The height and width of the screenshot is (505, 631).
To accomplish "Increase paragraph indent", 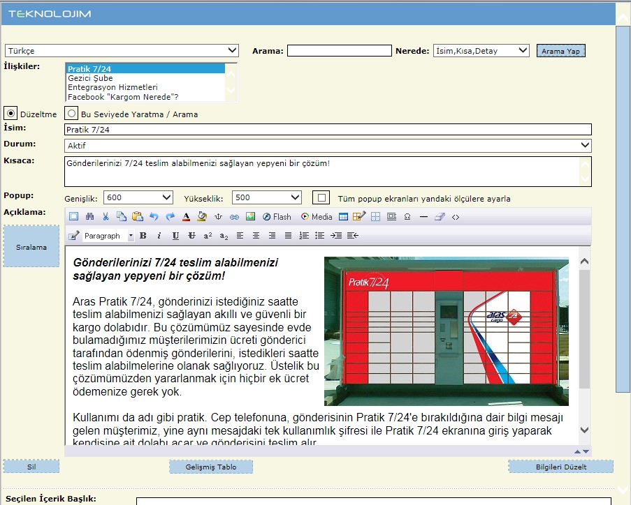I will (x=336, y=236).
